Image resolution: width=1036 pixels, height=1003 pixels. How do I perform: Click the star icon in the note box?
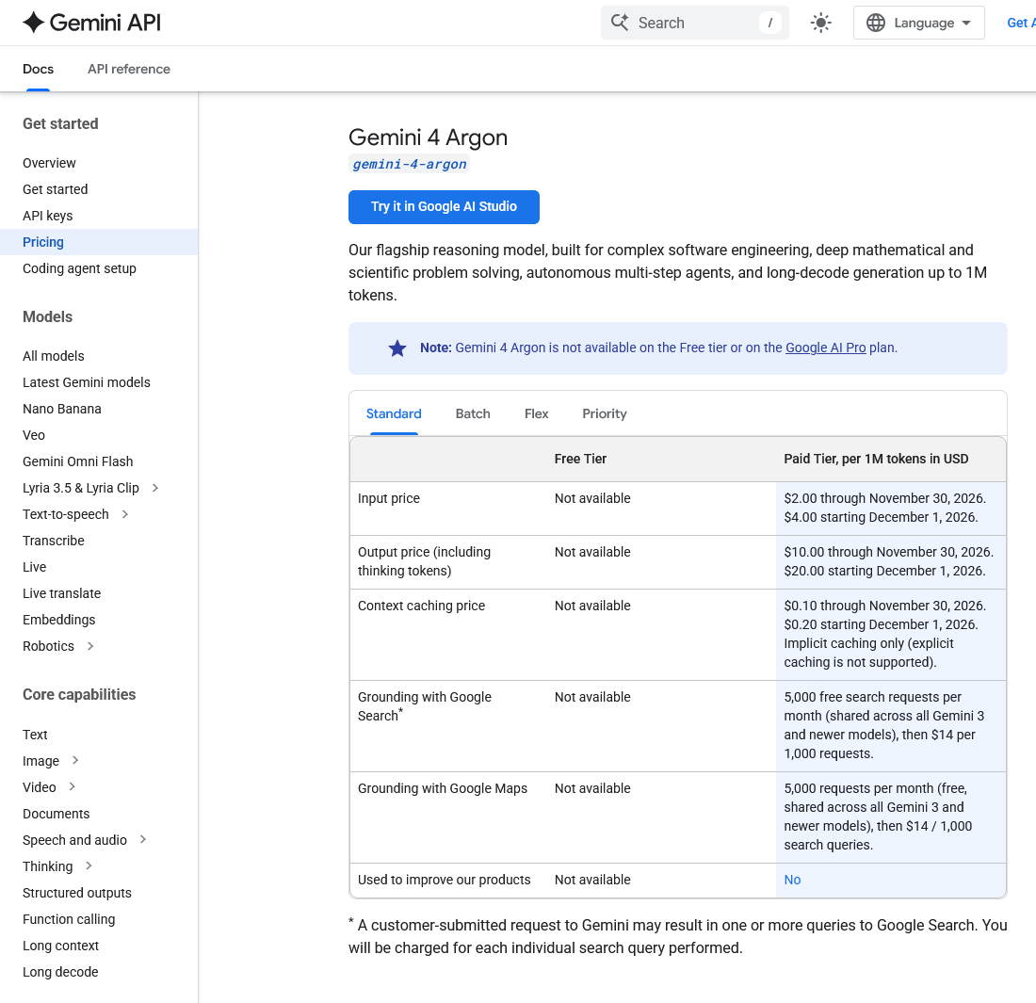pos(397,348)
